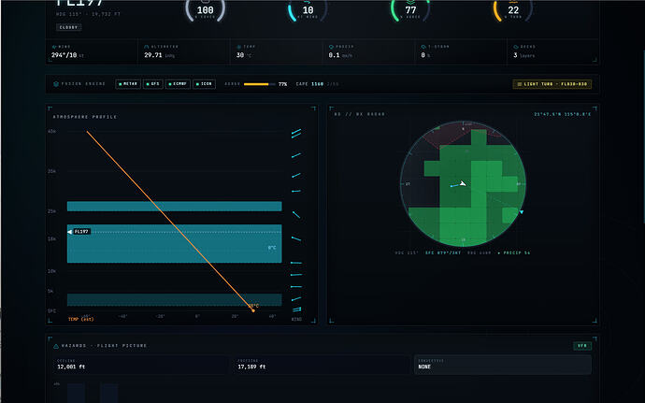Click the hazards warning triangle icon
This screenshot has height=403, width=645.
[56, 346]
